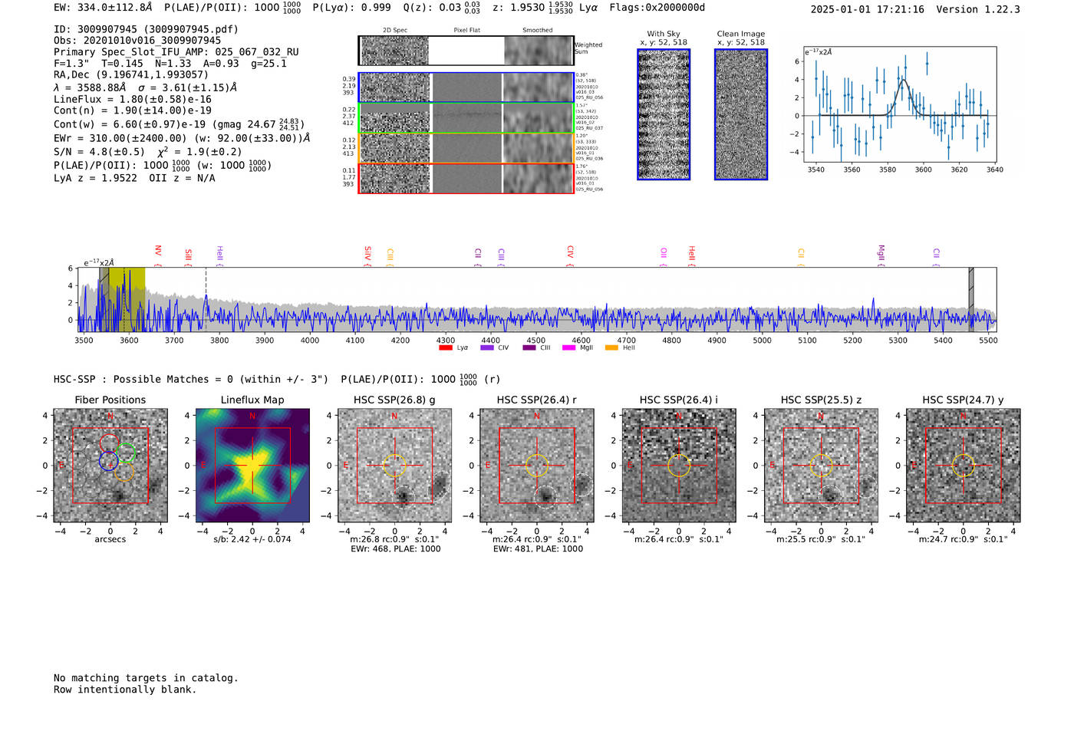The image size is (1074, 731).
Task: Click the Version 1.22.3 text
Action: click(x=978, y=9)
